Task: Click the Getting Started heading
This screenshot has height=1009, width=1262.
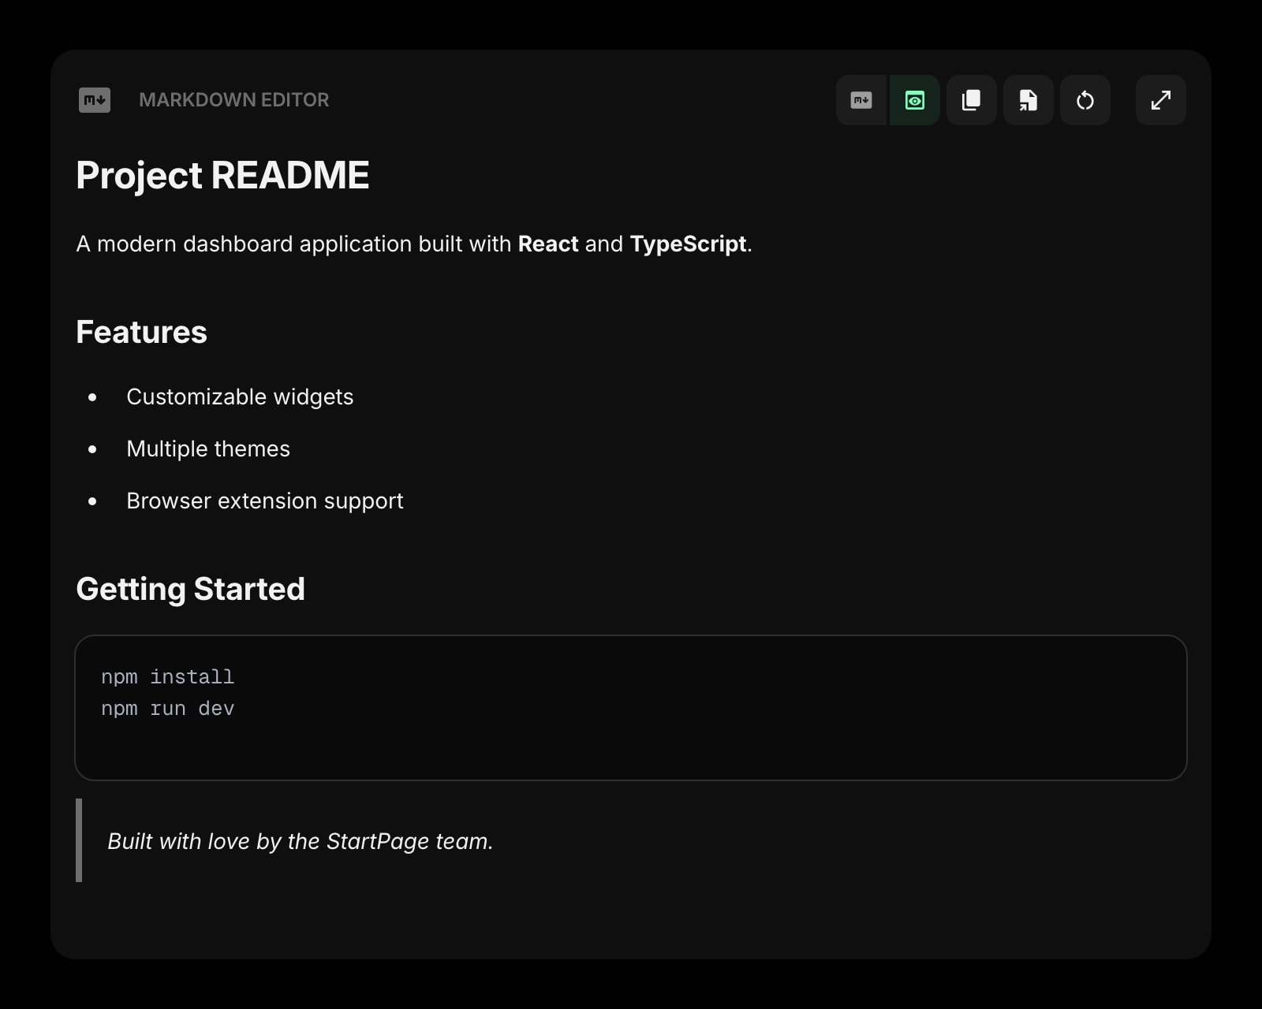Action: pos(190,589)
